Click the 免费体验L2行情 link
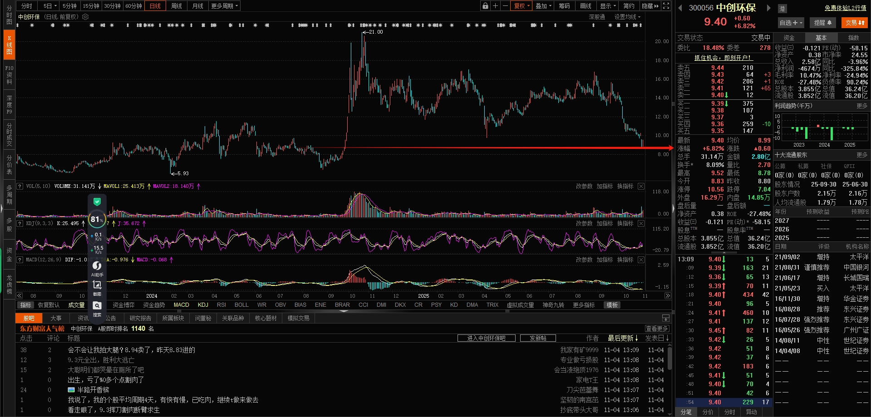Viewport: 871px width, 417px height. click(x=845, y=8)
